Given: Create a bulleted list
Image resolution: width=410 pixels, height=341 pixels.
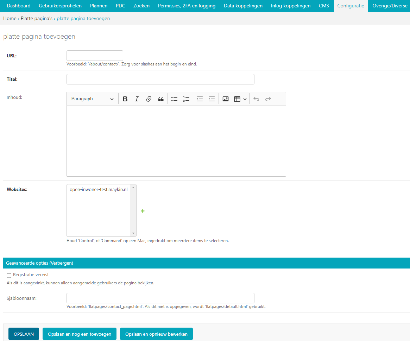Looking at the screenshot, I should click(x=174, y=99).
